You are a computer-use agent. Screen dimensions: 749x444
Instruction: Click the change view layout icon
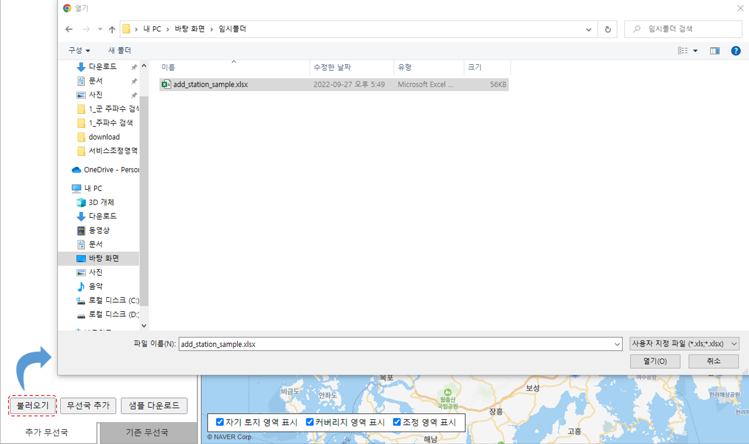pyautogui.click(x=683, y=51)
